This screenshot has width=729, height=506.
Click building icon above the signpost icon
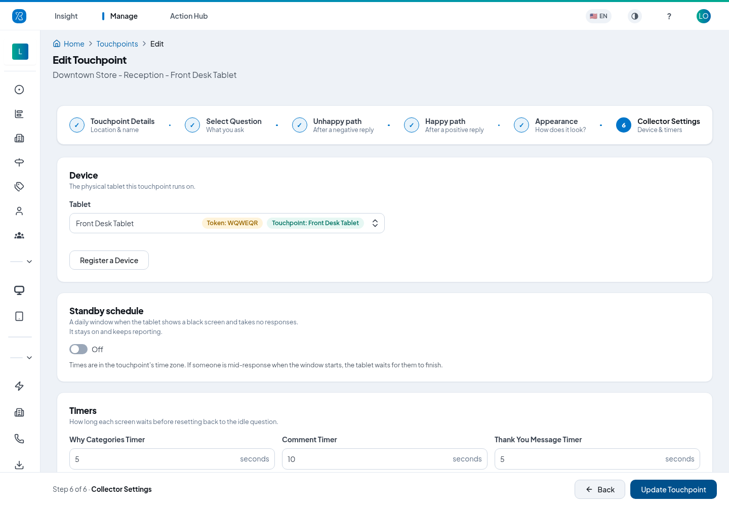pyautogui.click(x=19, y=138)
